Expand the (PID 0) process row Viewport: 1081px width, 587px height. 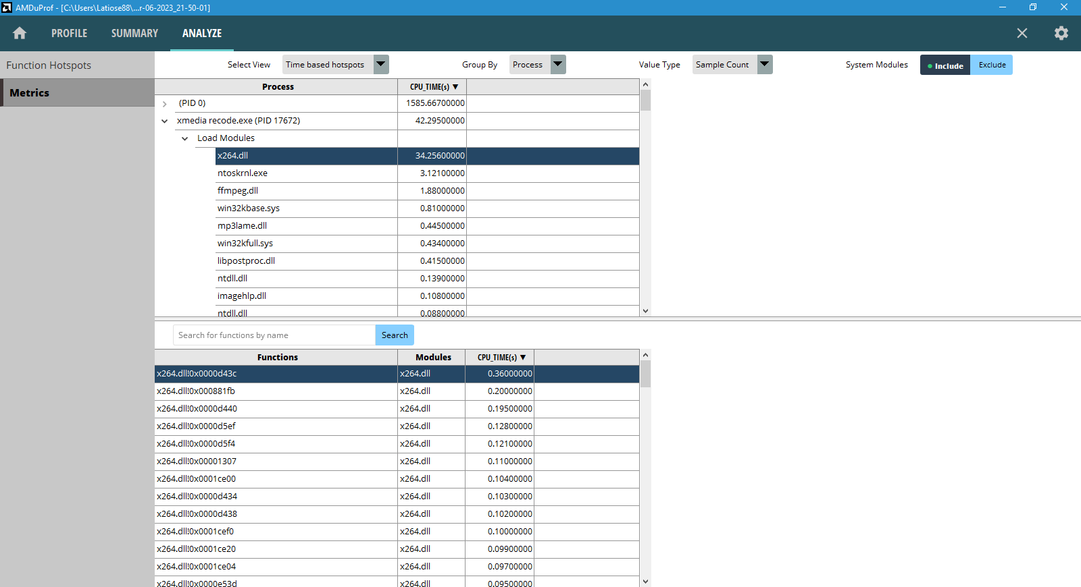(x=164, y=104)
